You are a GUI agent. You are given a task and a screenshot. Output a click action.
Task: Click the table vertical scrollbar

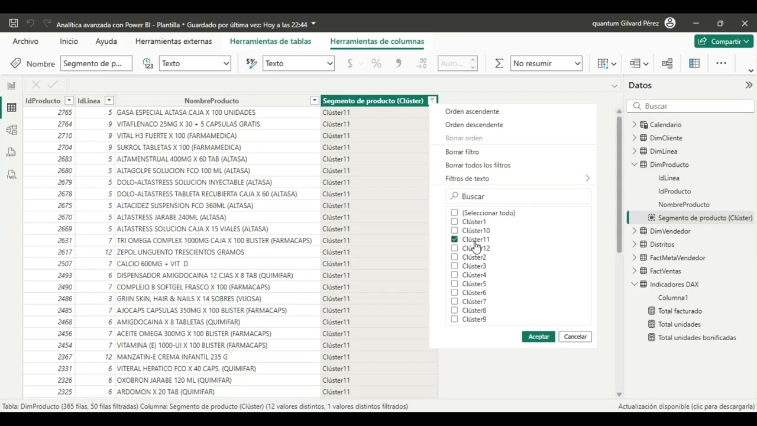[619, 183]
